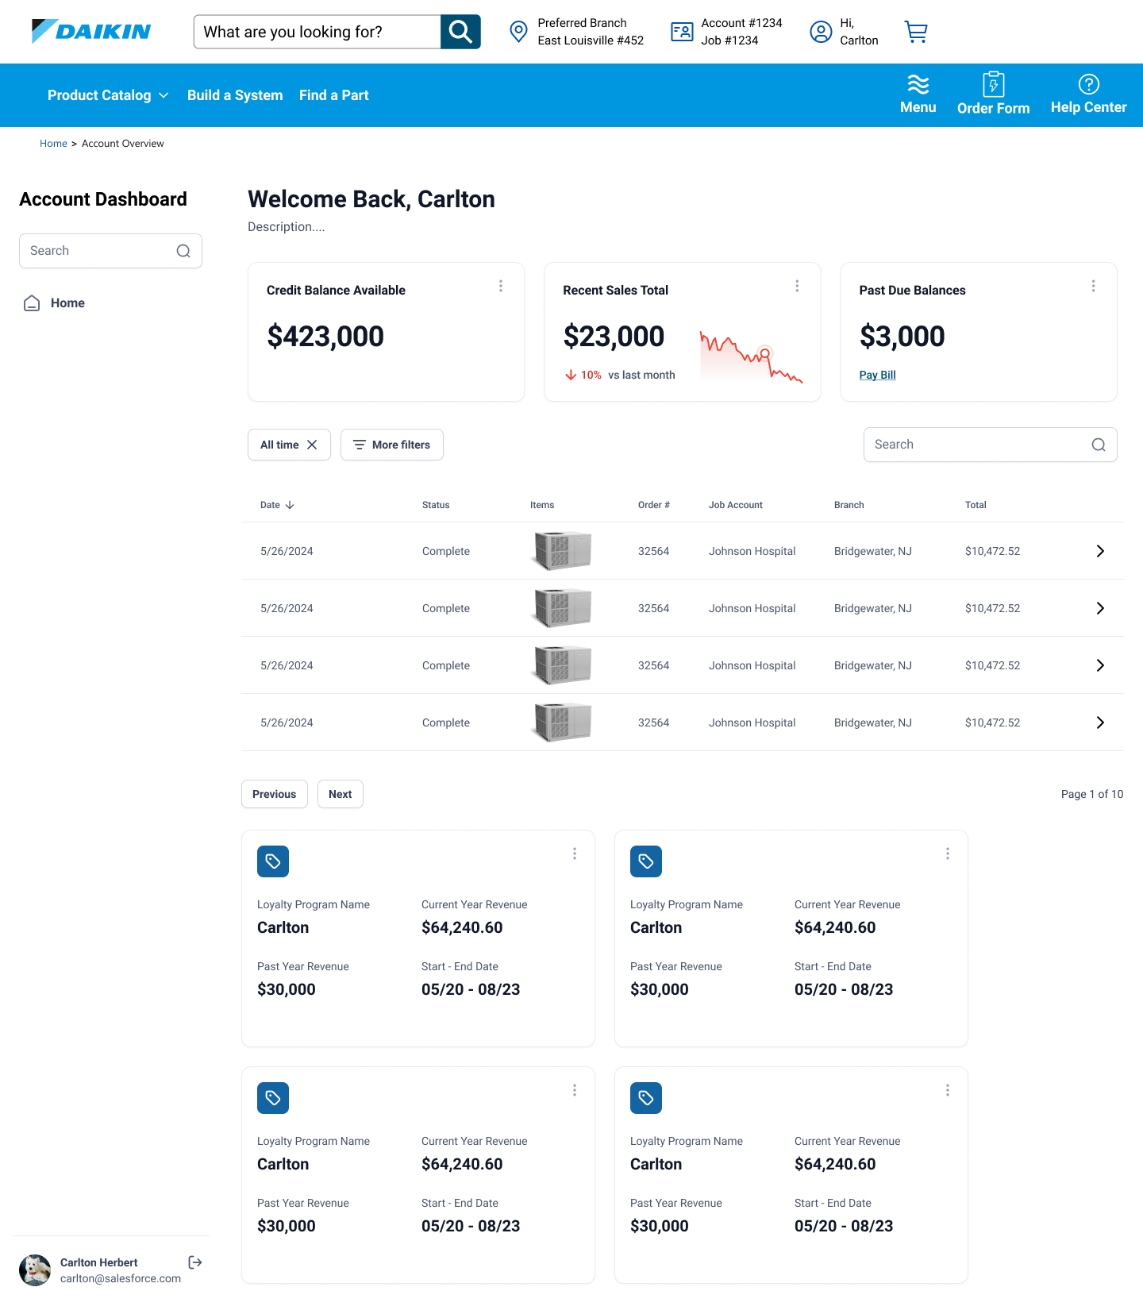Click the $3,000 past due amount
Screen dimensions: 1143x1314
(x=902, y=337)
